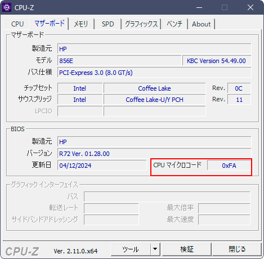Open the グラフィックス tab
This screenshot has height=259, width=264.
[141, 24]
